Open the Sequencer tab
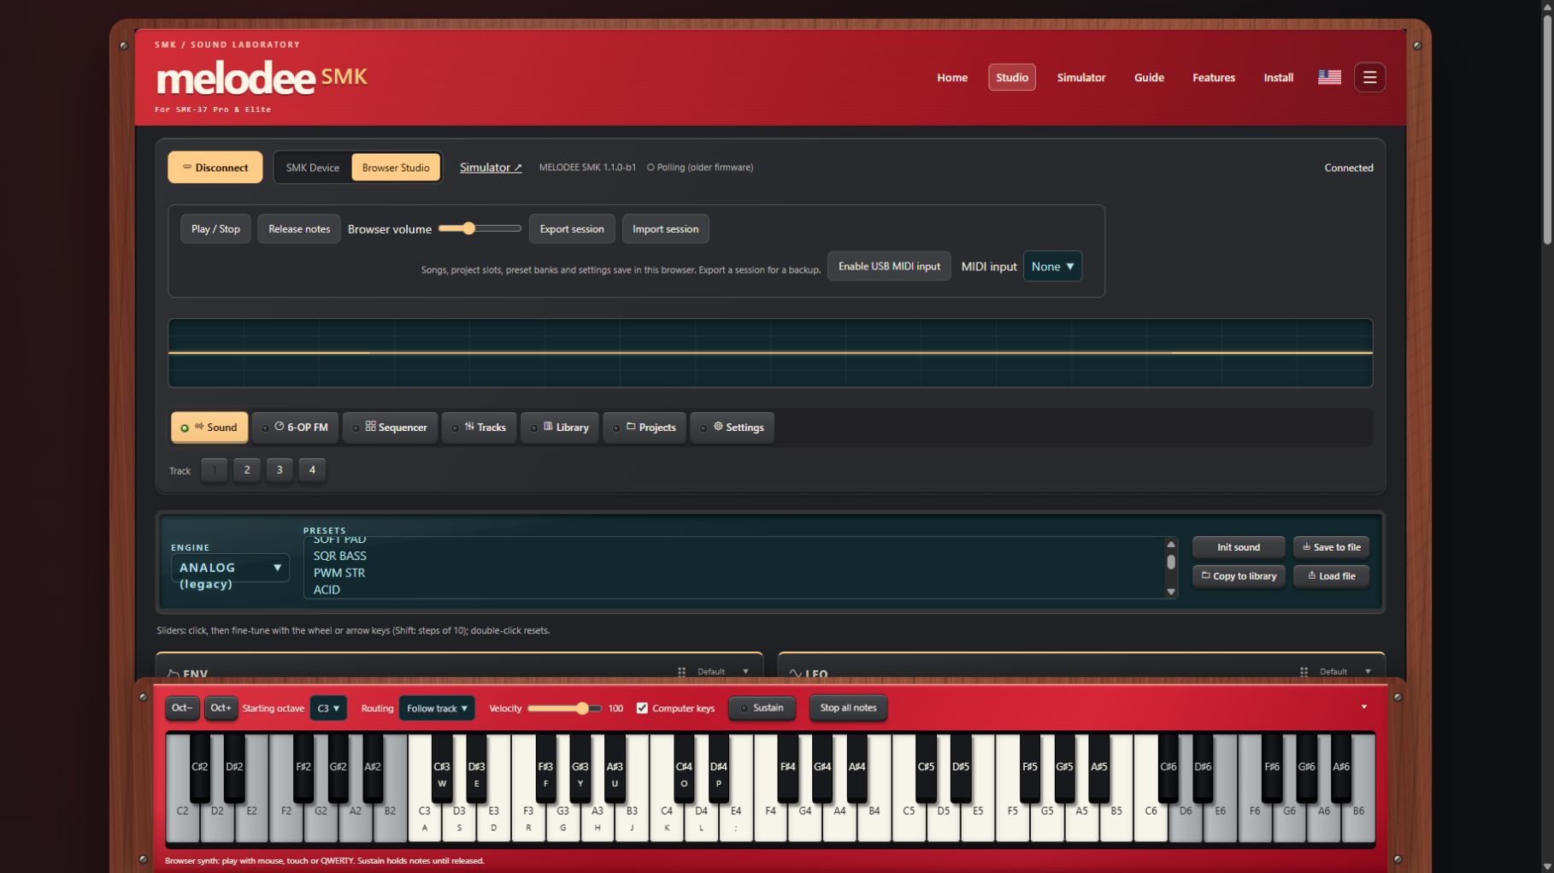The width and height of the screenshot is (1554, 873). pyautogui.click(x=391, y=428)
